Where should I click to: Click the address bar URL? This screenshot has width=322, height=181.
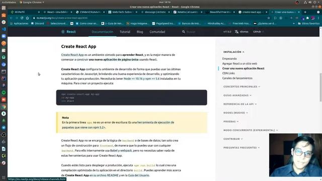(62, 18)
